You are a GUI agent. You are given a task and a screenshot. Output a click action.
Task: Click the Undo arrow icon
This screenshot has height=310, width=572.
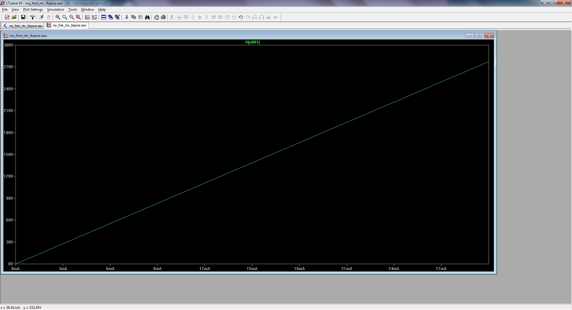pyautogui.click(x=241, y=17)
